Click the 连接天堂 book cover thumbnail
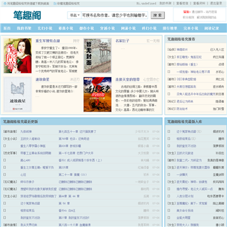Screen dimensions: 227x227 point(98,95)
